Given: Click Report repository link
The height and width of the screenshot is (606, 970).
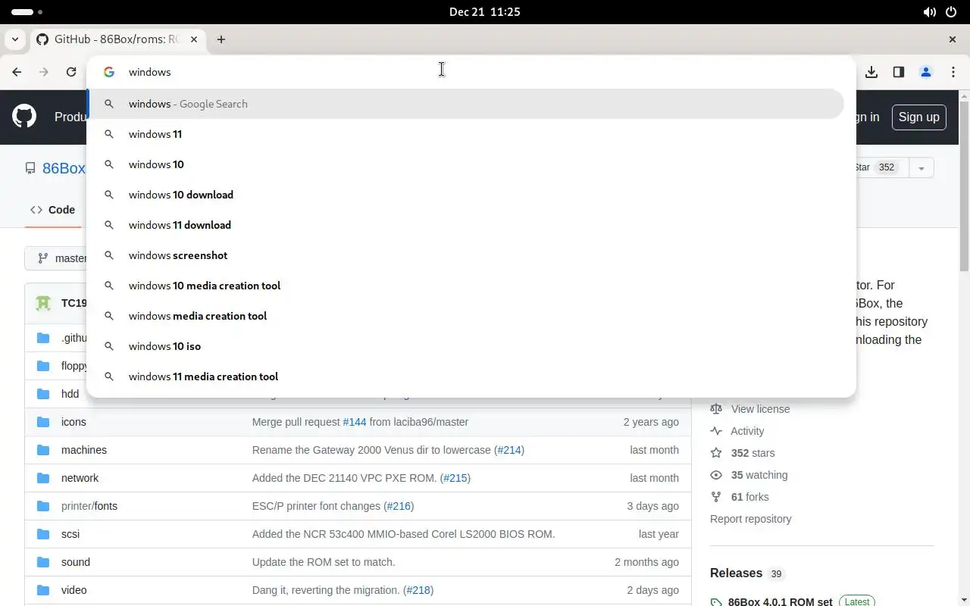Looking at the screenshot, I should pyautogui.click(x=750, y=519).
